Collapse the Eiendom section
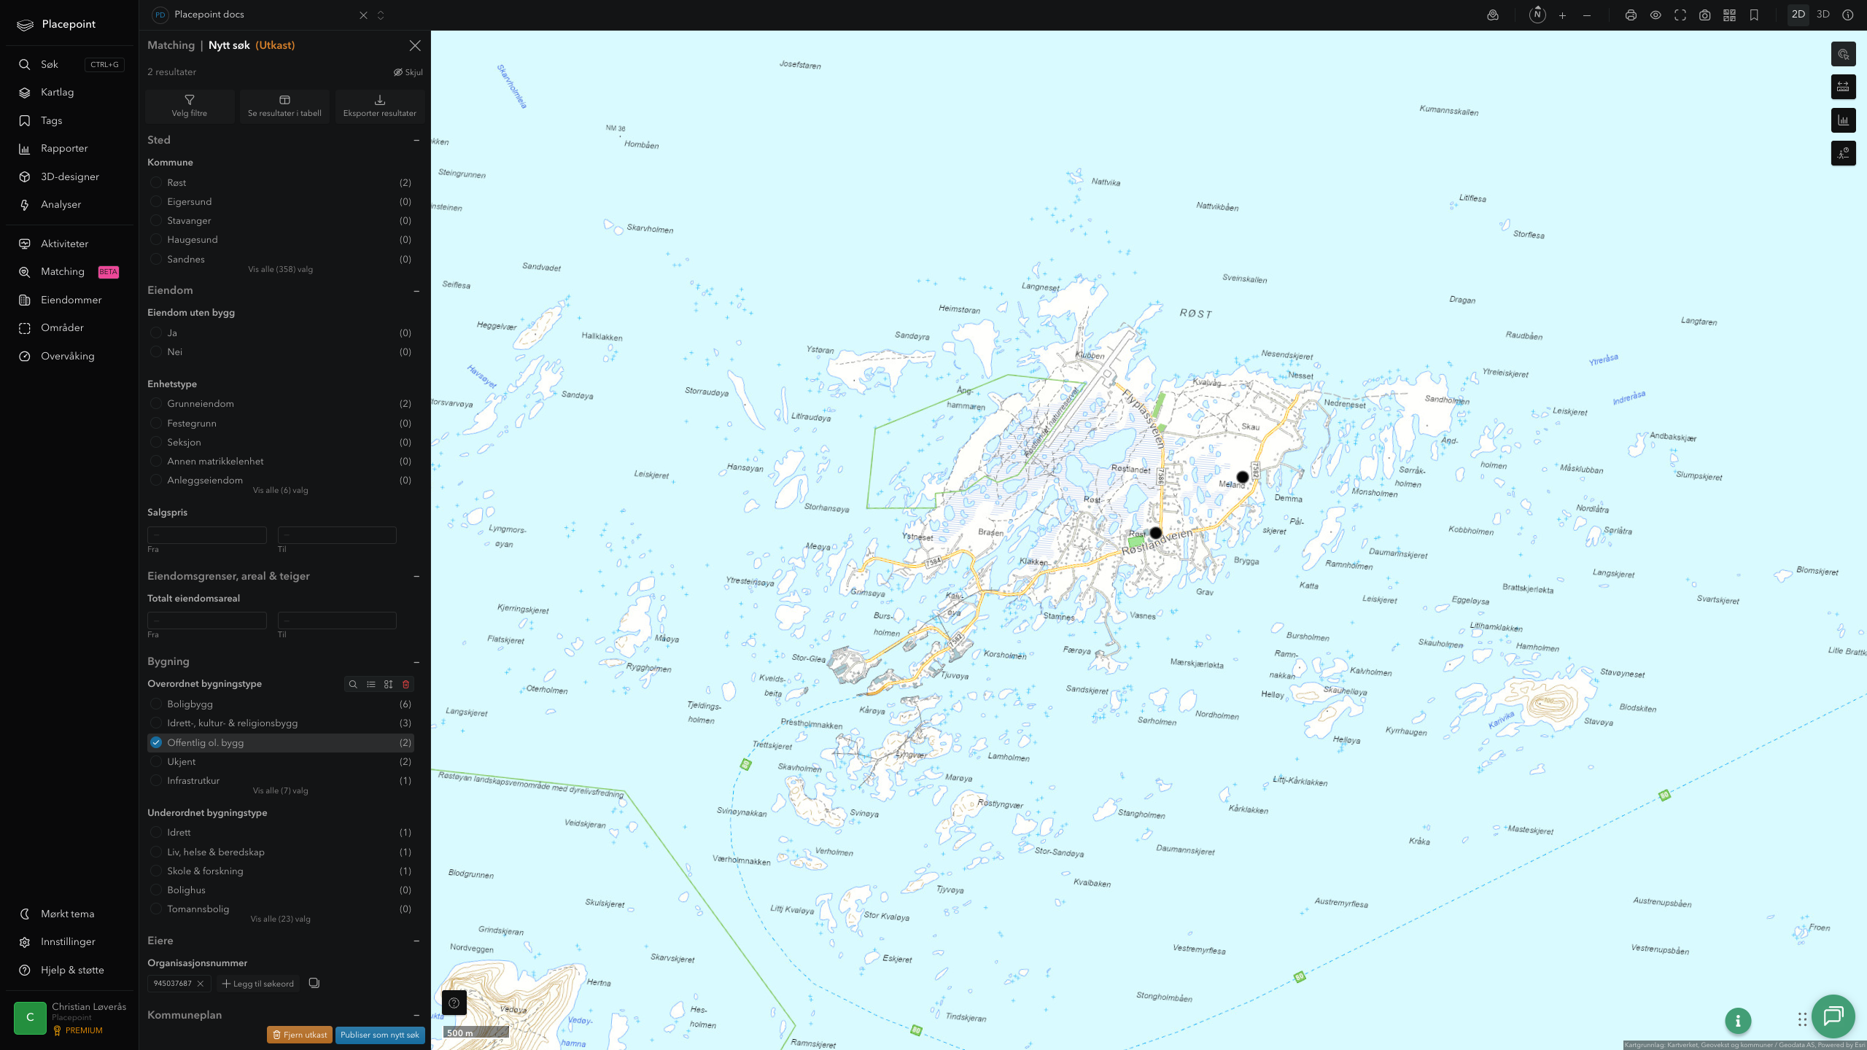Screen dimensions: 1867x1050 click(x=416, y=291)
